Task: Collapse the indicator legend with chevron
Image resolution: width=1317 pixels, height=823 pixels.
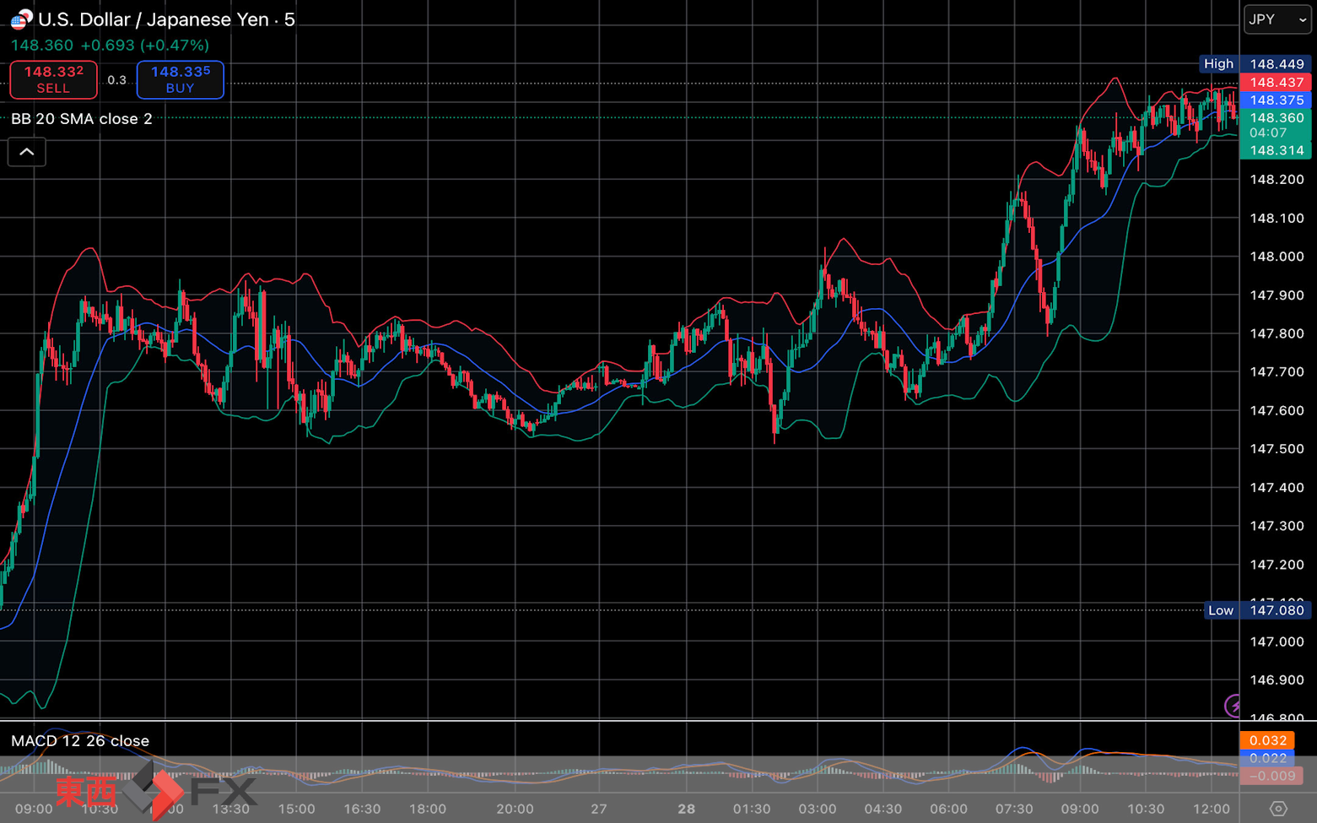Action: coord(27,152)
